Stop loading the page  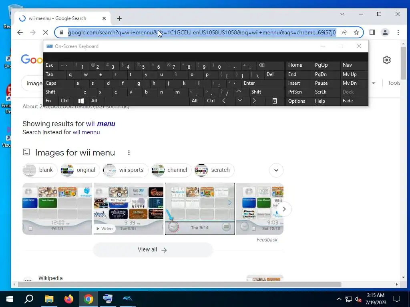coord(46,32)
